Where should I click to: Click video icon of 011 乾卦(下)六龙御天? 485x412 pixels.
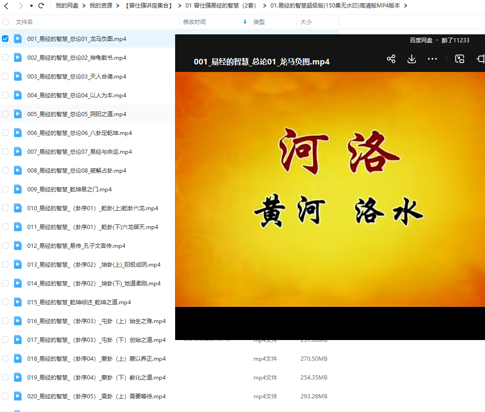(x=18, y=227)
